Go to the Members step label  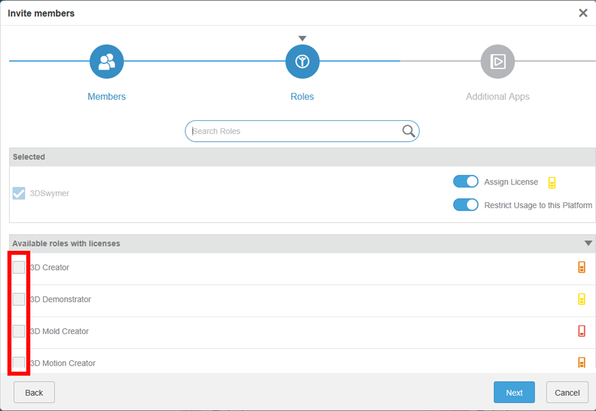[106, 96]
